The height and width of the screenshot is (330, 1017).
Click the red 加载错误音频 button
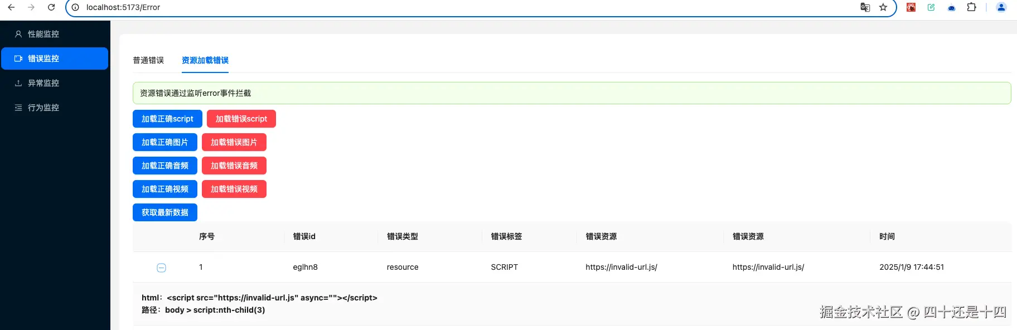tap(234, 166)
